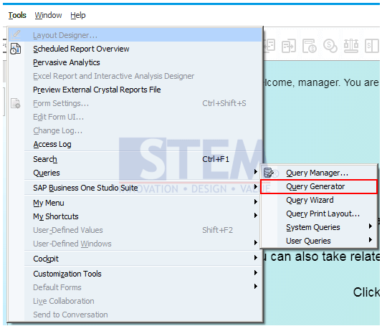Open the Window menu

(x=48, y=15)
